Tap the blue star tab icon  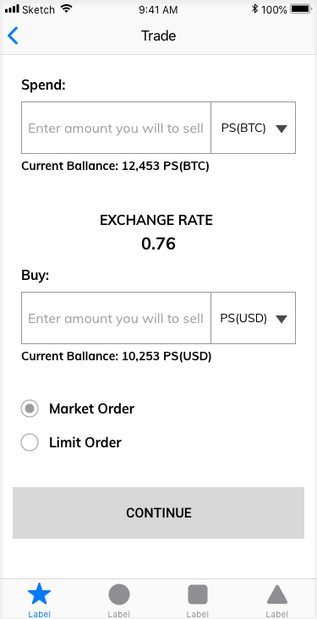tap(39, 595)
